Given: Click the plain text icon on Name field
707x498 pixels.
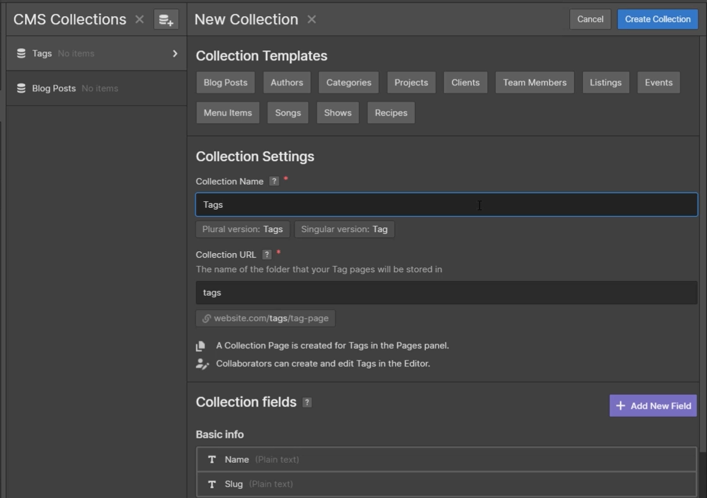Looking at the screenshot, I should point(212,459).
